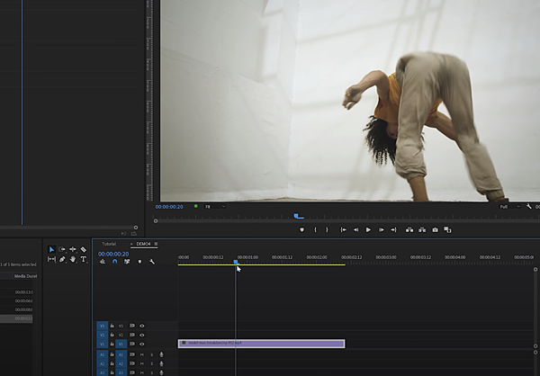The image size is (540, 376).
Task: Choose the Pen tool
Action: (62, 259)
